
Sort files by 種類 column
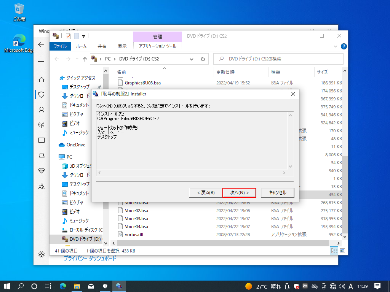(275, 72)
